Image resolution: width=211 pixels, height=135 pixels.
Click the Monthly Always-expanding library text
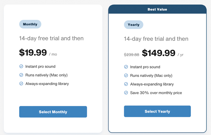tap(47, 84)
